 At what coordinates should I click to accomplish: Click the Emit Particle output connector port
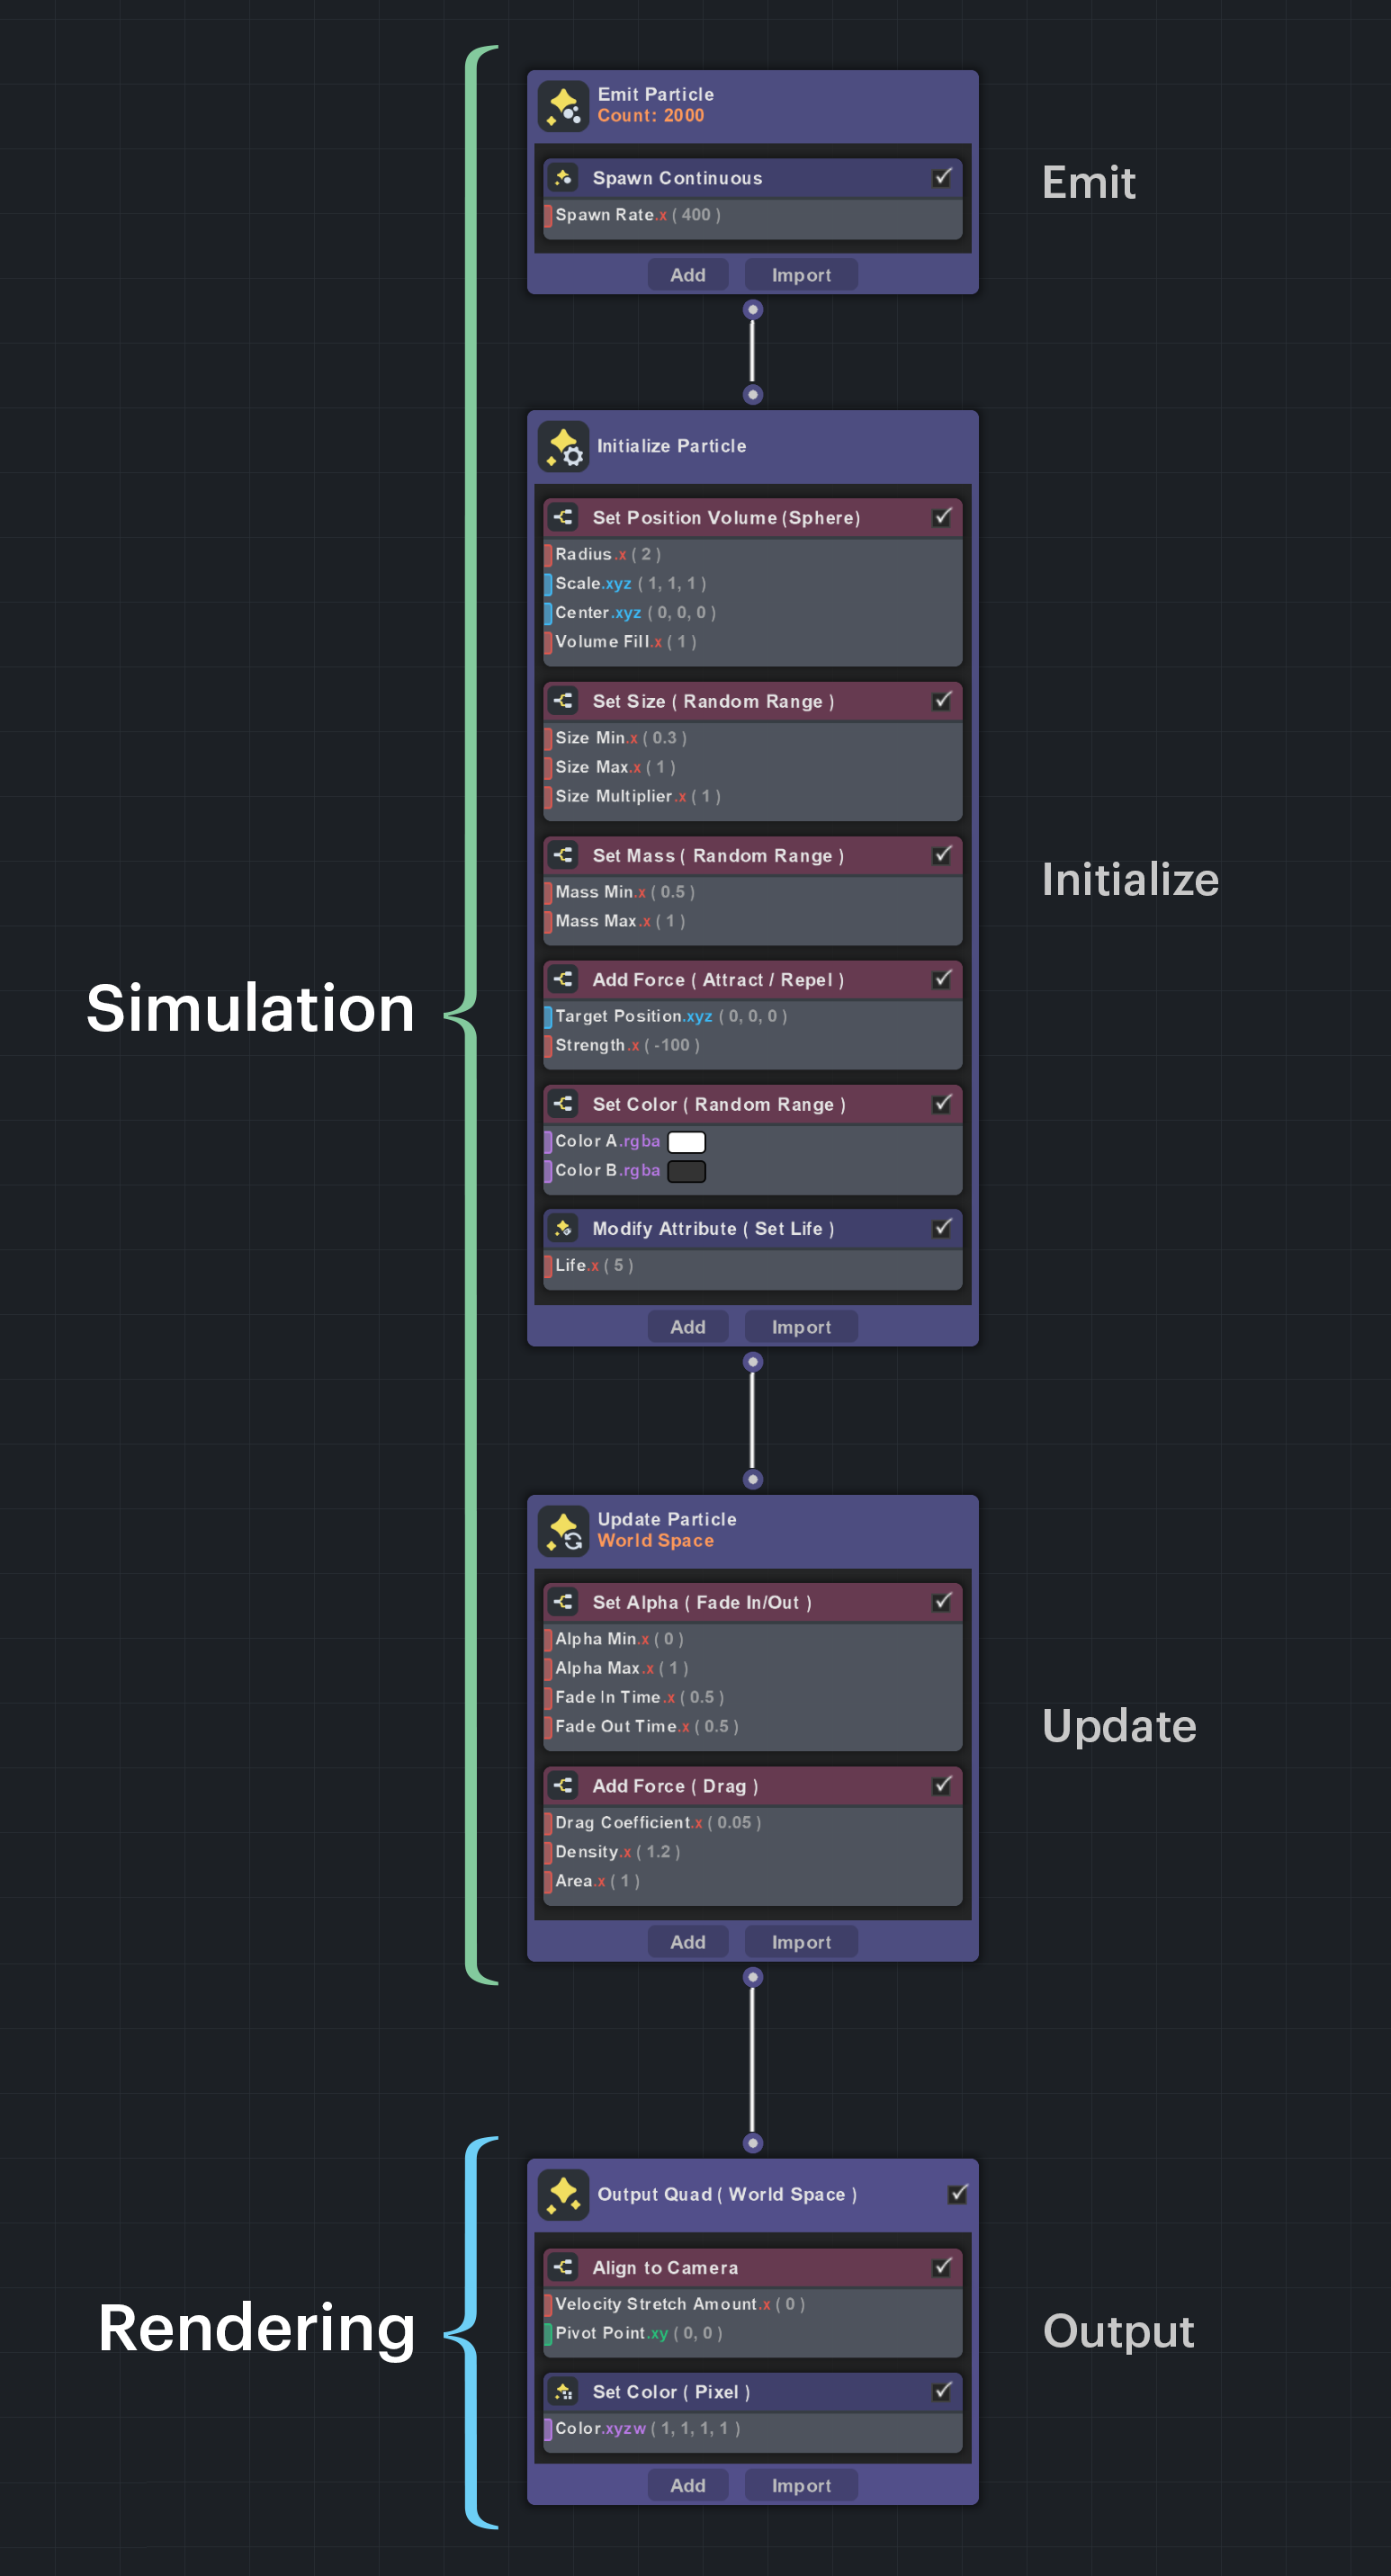pyautogui.click(x=753, y=310)
